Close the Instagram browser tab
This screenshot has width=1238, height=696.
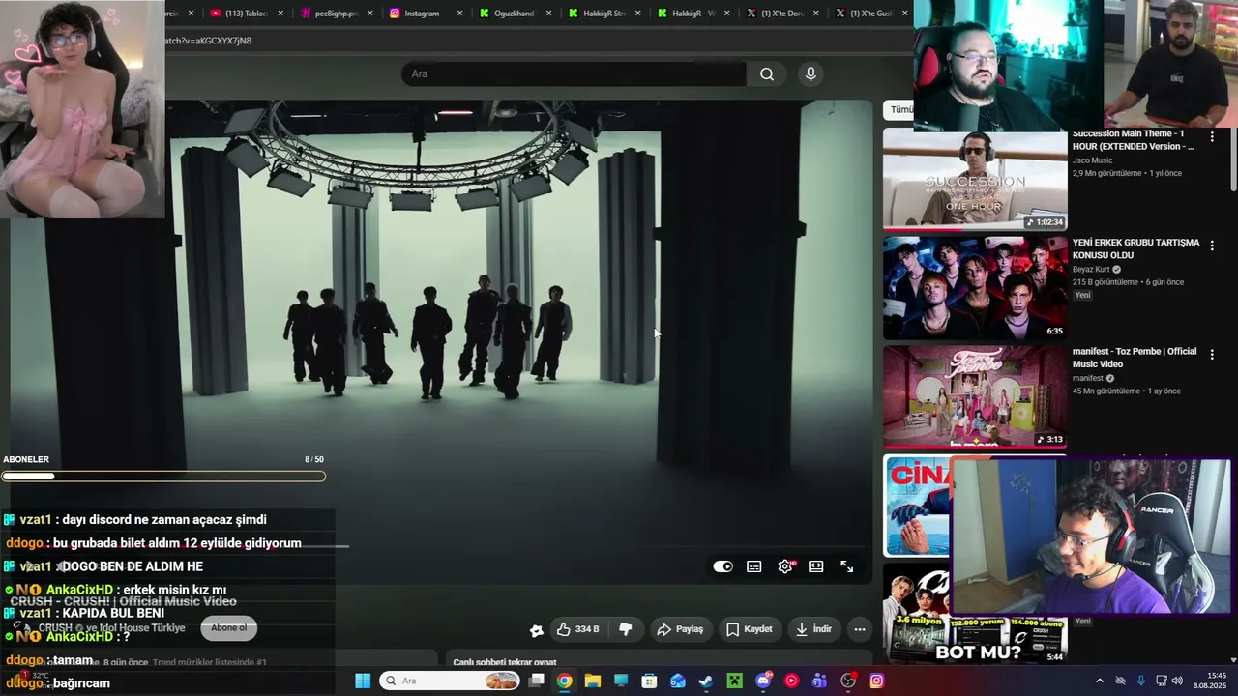459,14
